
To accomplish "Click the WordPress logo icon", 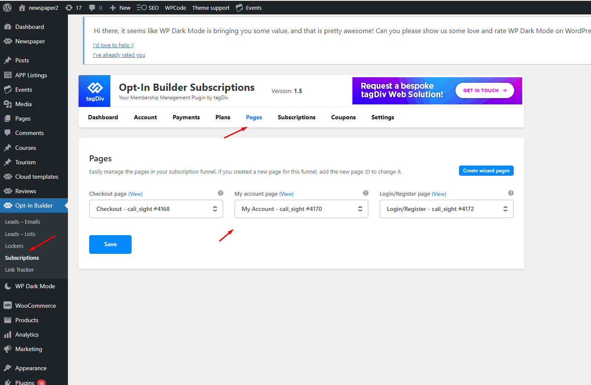I will (7, 8).
